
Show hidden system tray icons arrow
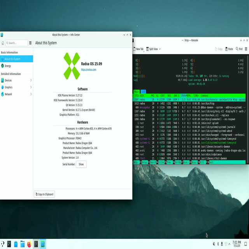[229, 244]
